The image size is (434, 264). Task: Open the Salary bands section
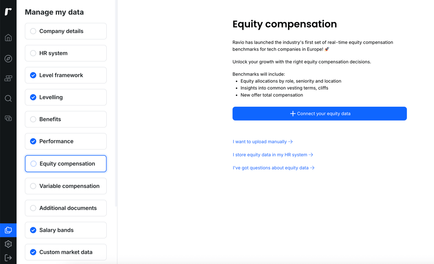[x=66, y=230]
